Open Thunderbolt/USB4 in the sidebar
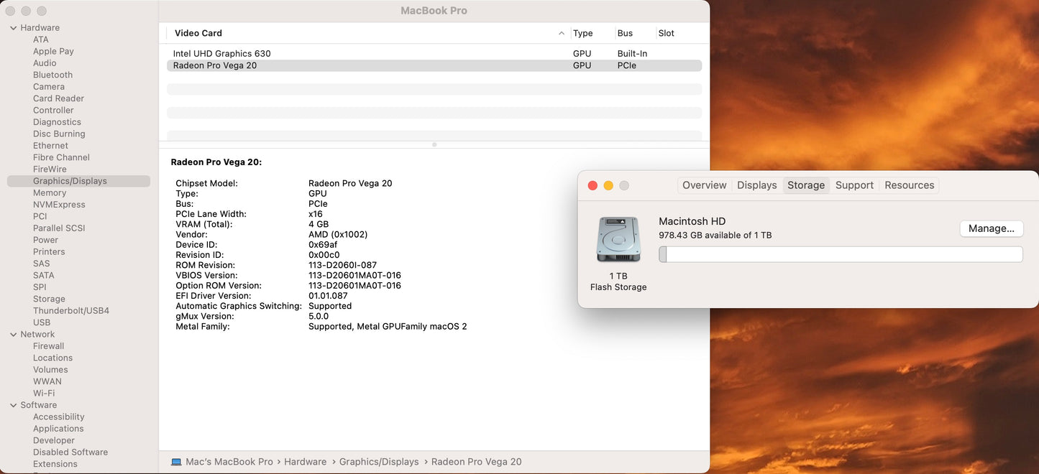 coord(71,311)
